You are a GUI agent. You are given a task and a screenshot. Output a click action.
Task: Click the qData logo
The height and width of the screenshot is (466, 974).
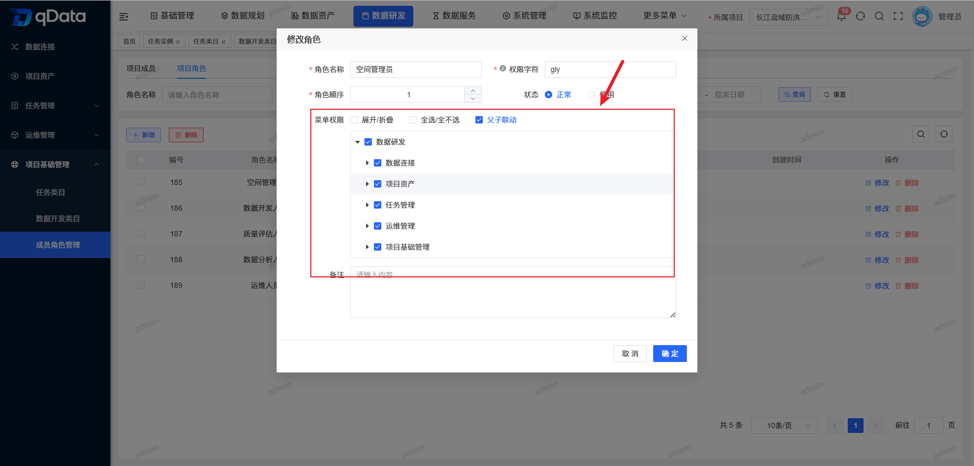[x=47, y=17]
